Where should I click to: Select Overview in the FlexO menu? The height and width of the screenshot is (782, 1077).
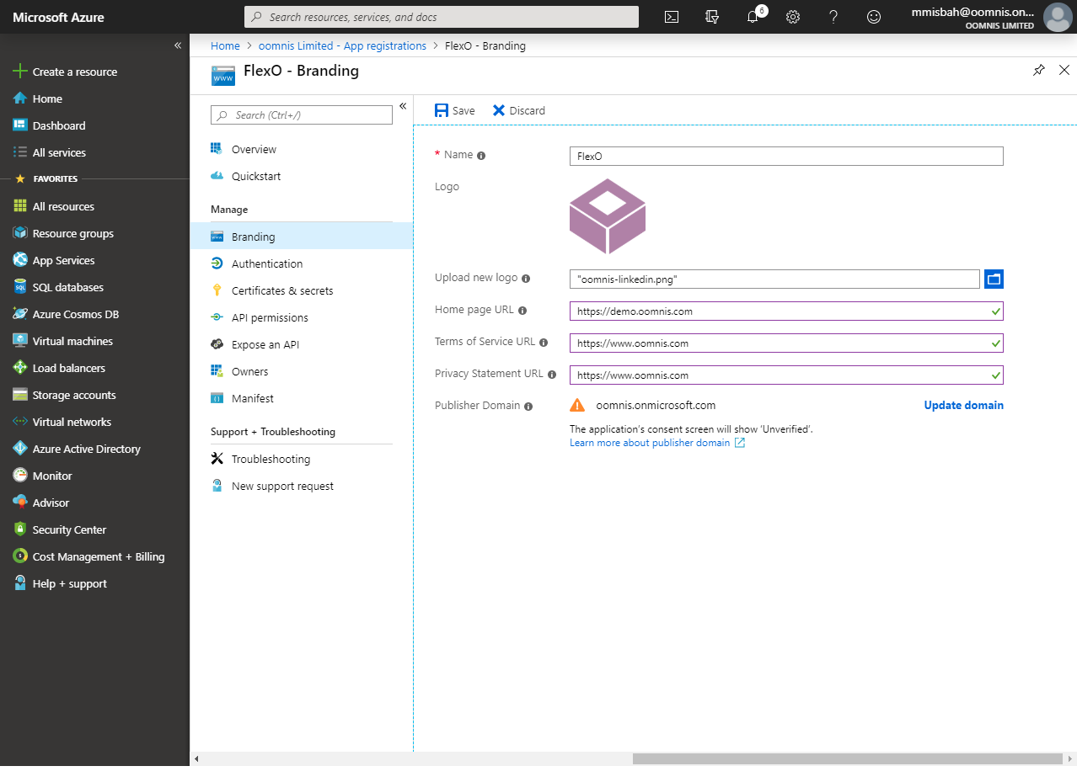coord(302,149)
